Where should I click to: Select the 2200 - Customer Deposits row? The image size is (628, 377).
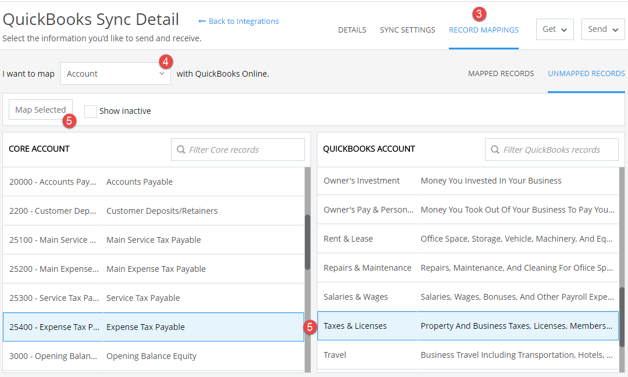tap(154, 211)
